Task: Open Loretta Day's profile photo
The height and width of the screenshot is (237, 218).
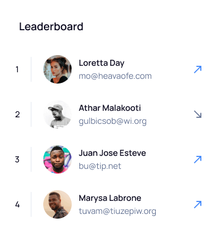Action: (x=57, y=69)
